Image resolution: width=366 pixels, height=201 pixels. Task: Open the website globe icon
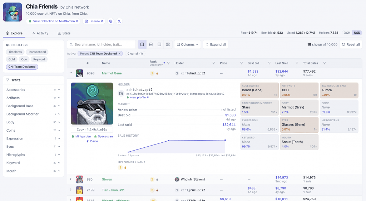(x=111, y=21)
